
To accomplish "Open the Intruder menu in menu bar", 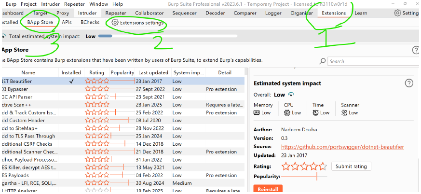I will 50,4.
